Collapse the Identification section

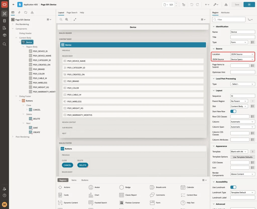pyautogui.click(x=213, y=27)
